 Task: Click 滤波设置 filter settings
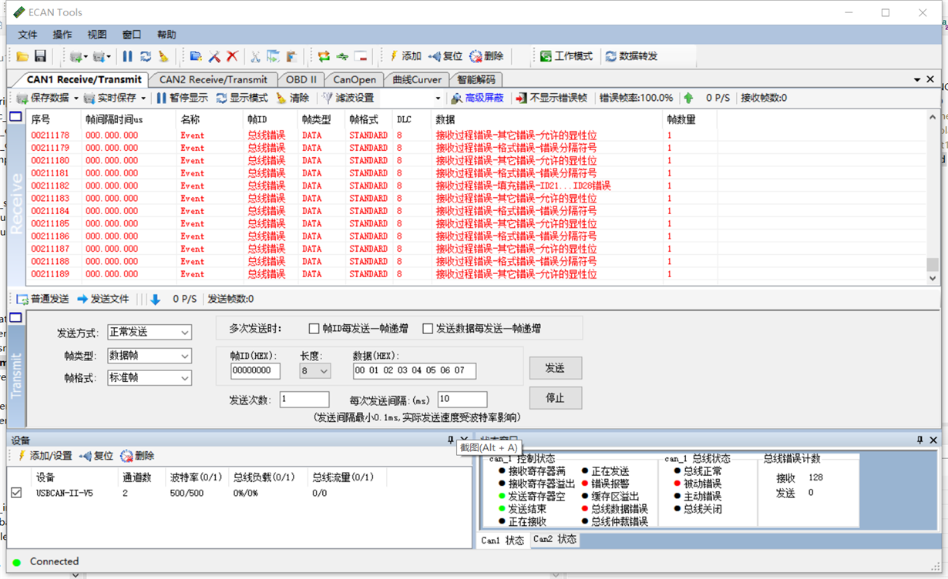click(348, 98)
